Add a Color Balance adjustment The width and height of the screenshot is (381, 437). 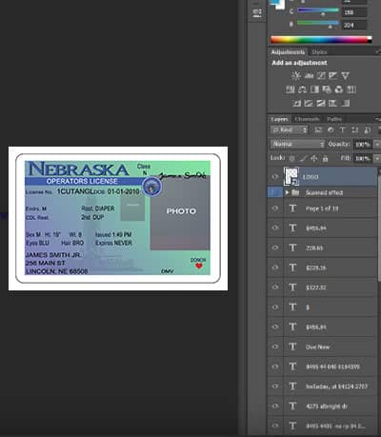click(x=302, y=89)
